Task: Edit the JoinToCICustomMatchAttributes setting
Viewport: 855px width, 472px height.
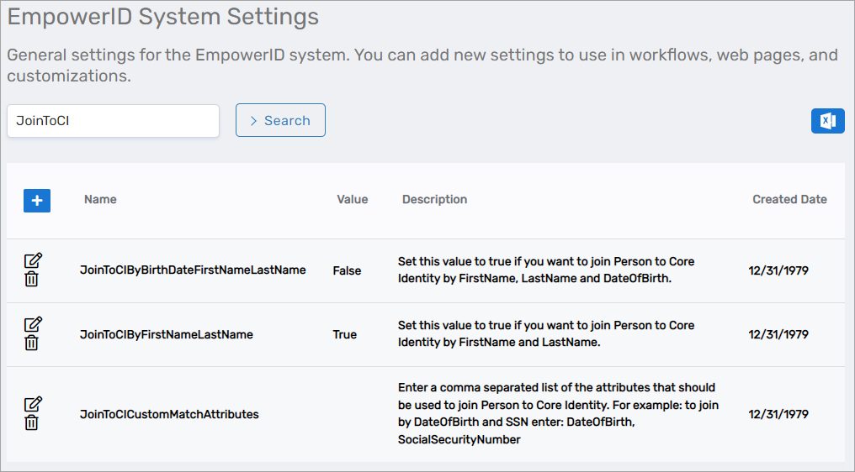Action: coord(33,404)
